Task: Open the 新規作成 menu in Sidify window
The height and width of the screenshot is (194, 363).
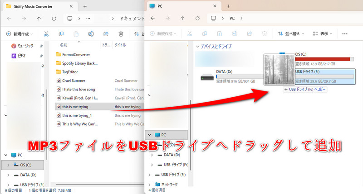Action: 20,34
